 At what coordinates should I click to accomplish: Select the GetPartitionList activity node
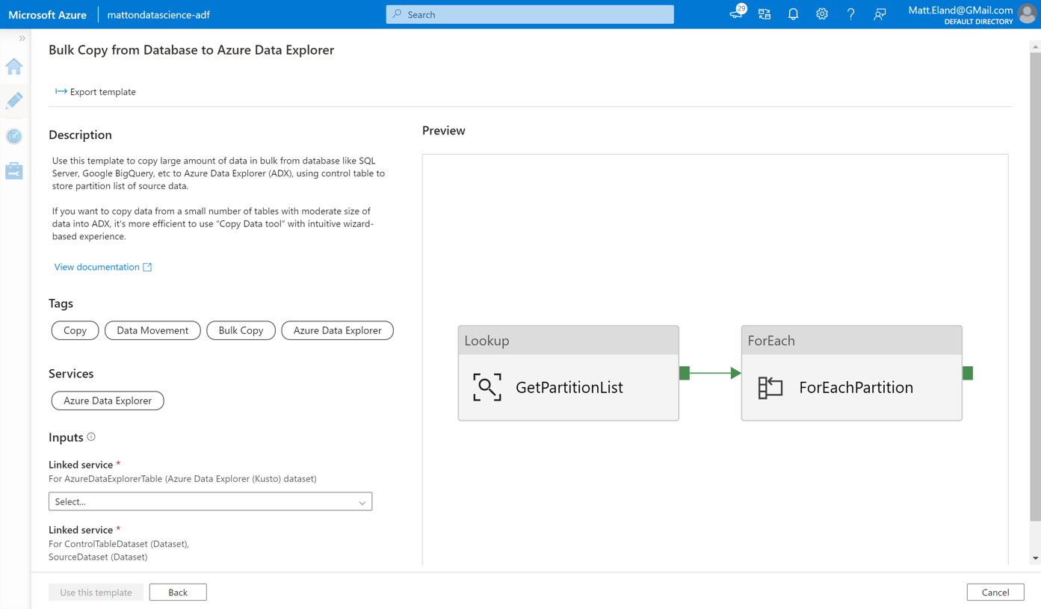click(x=569, y=373)
